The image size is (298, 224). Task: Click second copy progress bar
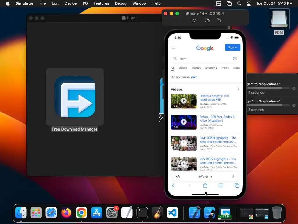click(x=268, y=105)
